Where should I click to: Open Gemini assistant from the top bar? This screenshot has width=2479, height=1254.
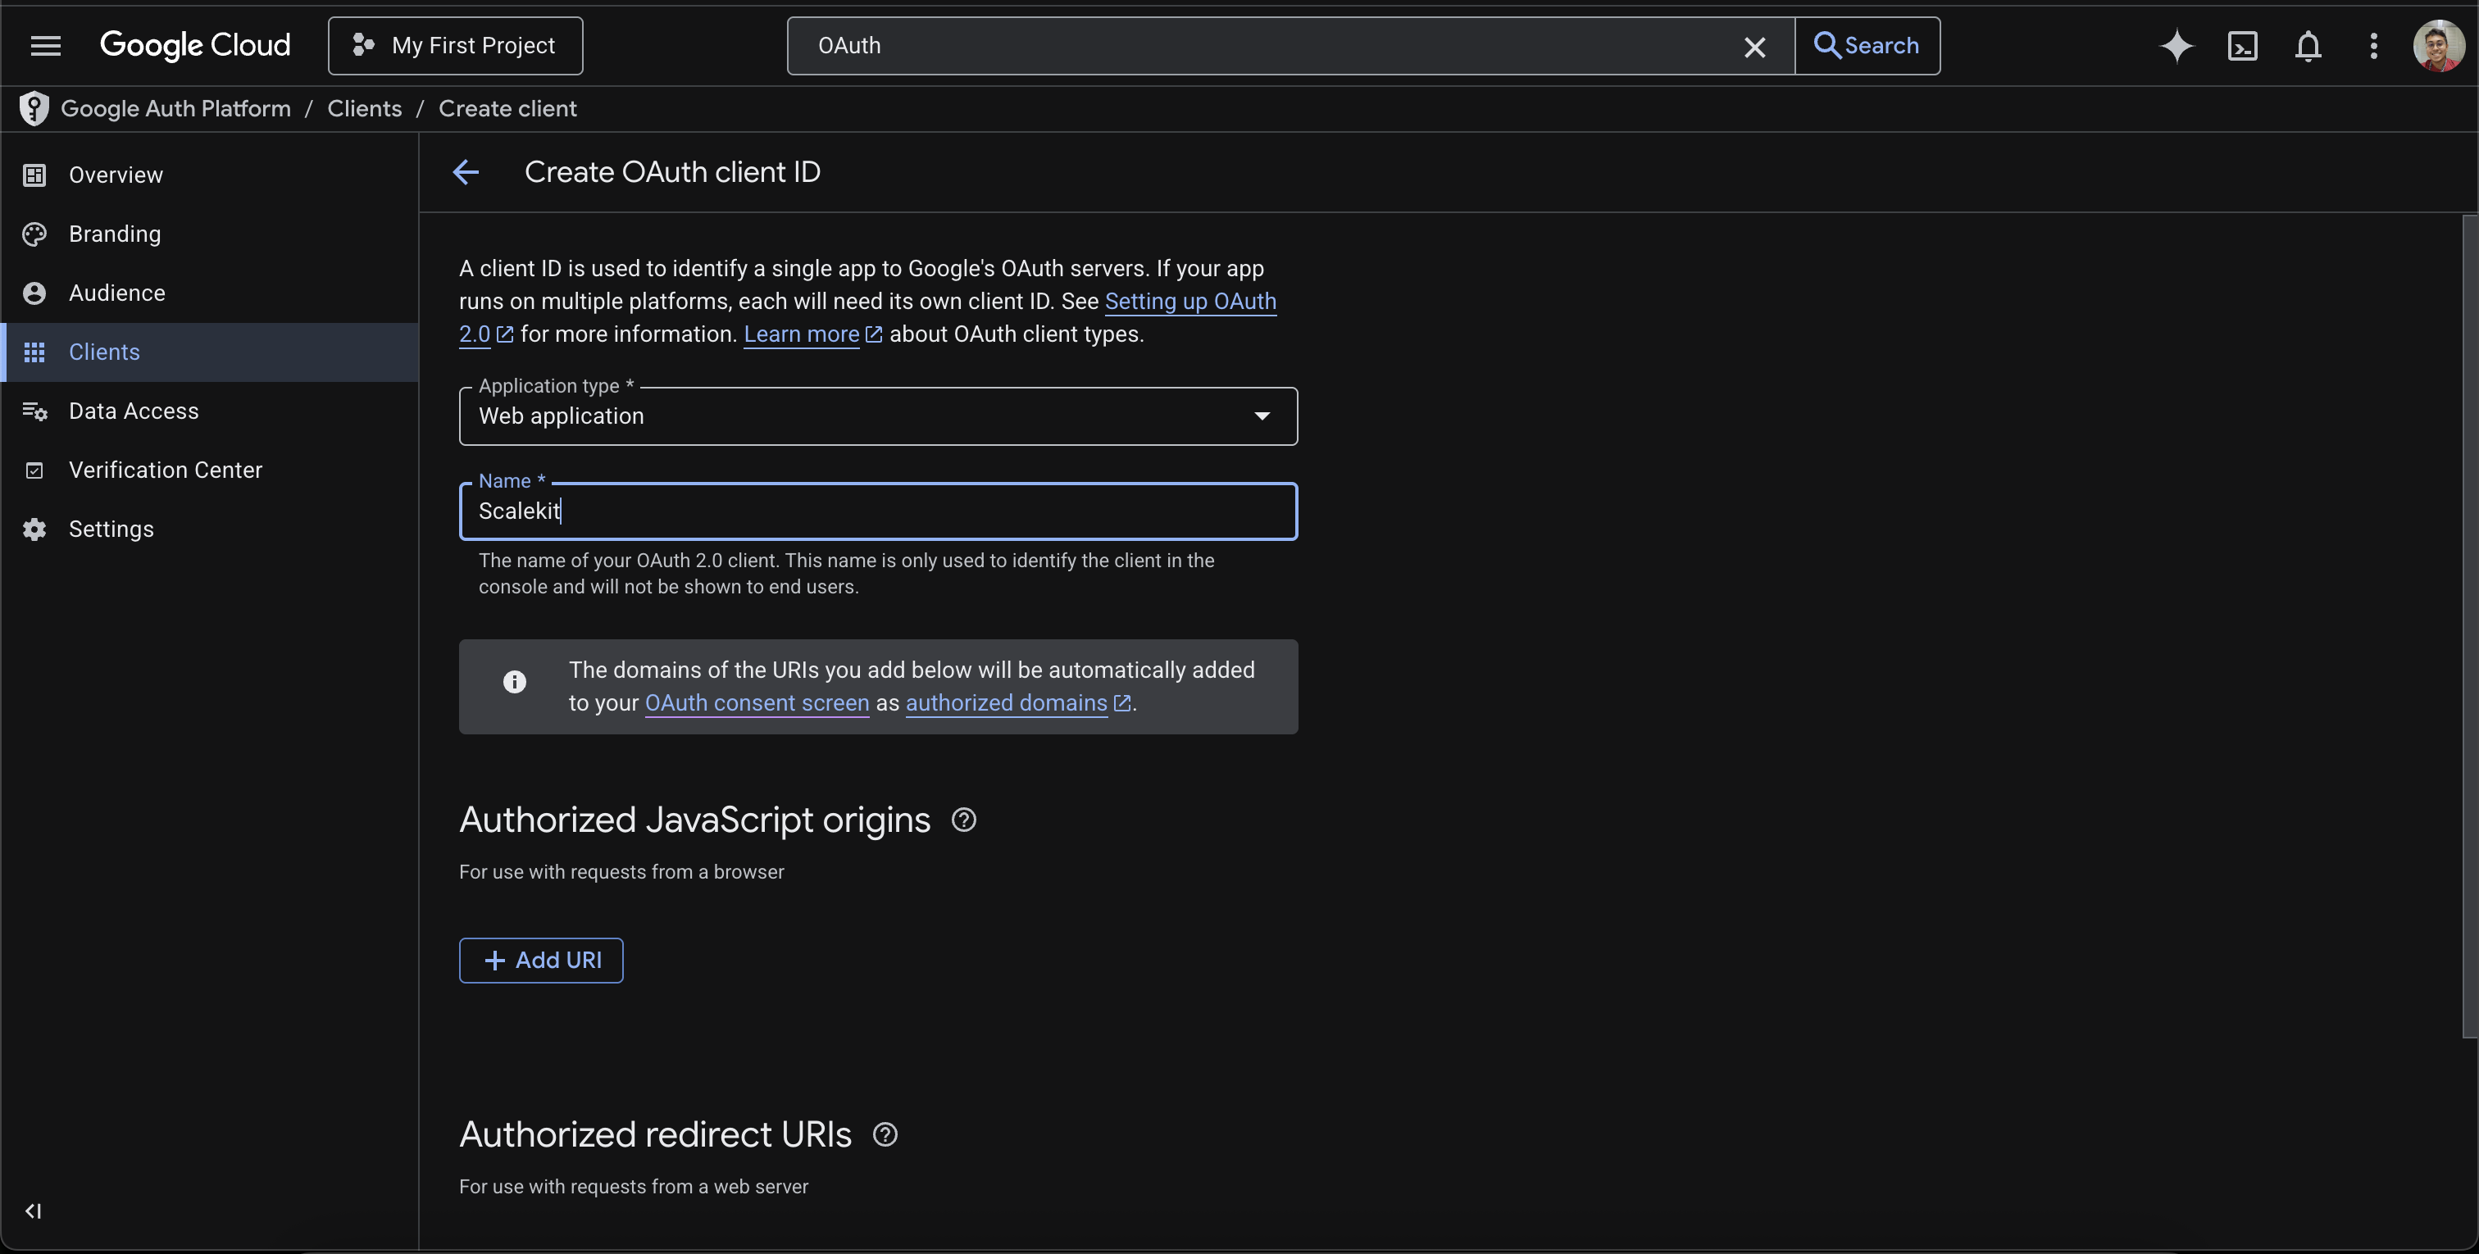point(2177,45)
